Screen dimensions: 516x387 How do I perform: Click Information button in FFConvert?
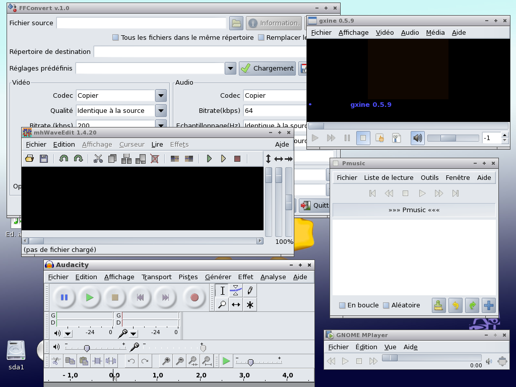point(274,23)
